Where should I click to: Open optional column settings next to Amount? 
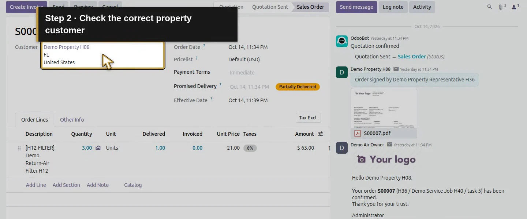click(321, 134)
